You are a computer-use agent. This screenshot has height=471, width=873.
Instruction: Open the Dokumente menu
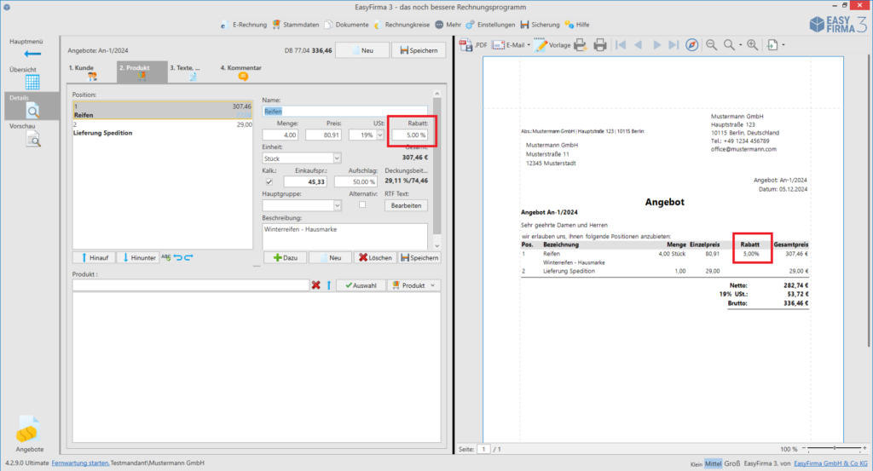[x=346, y=25]
